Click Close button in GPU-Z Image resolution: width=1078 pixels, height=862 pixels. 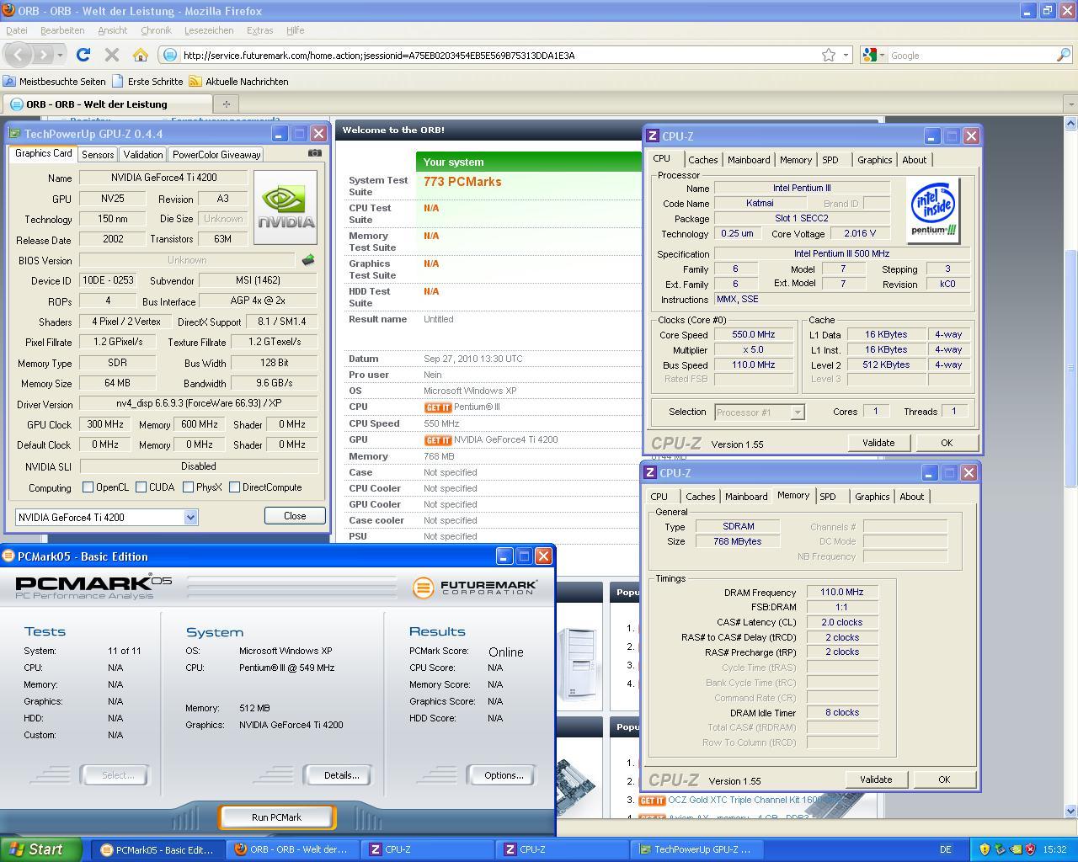[x=295, y=516]
